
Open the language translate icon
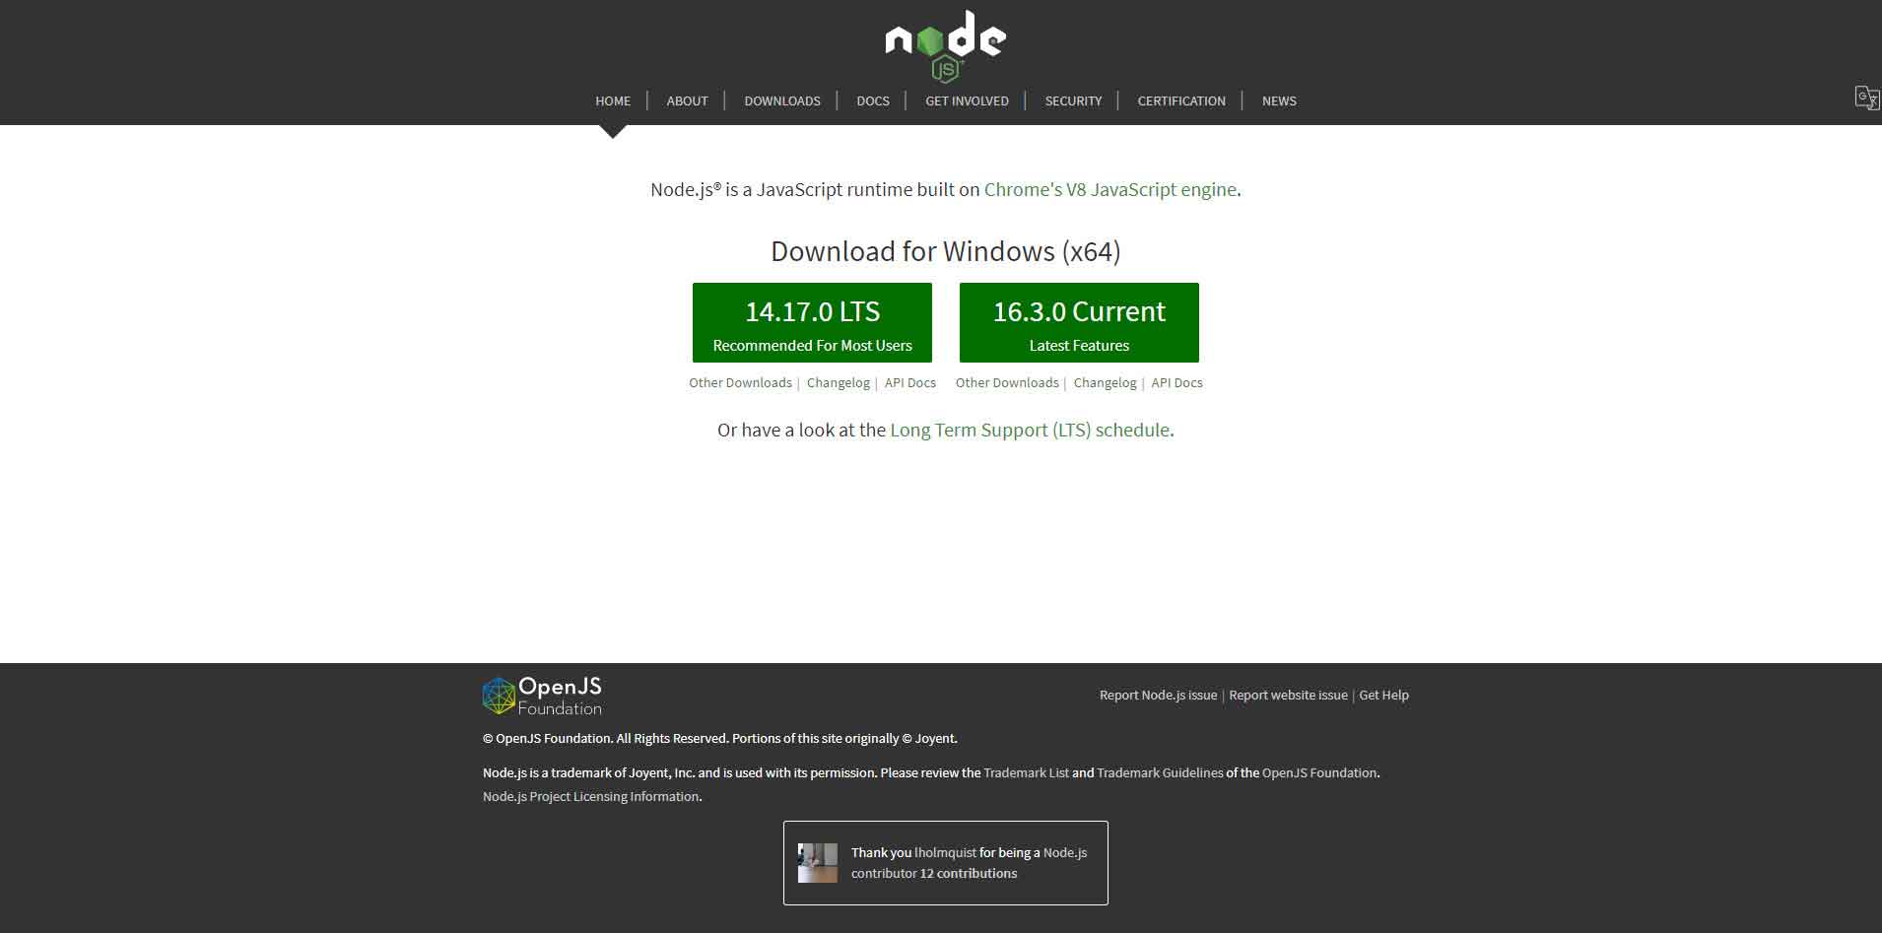coord(1866,98)
